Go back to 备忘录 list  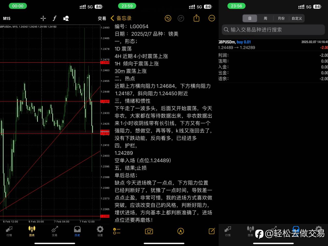click(121, 18)
